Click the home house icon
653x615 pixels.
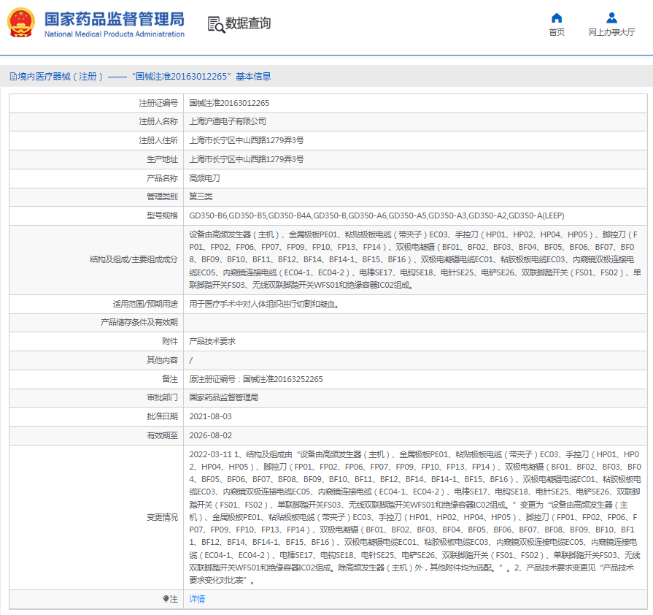[x=557, y=18]
